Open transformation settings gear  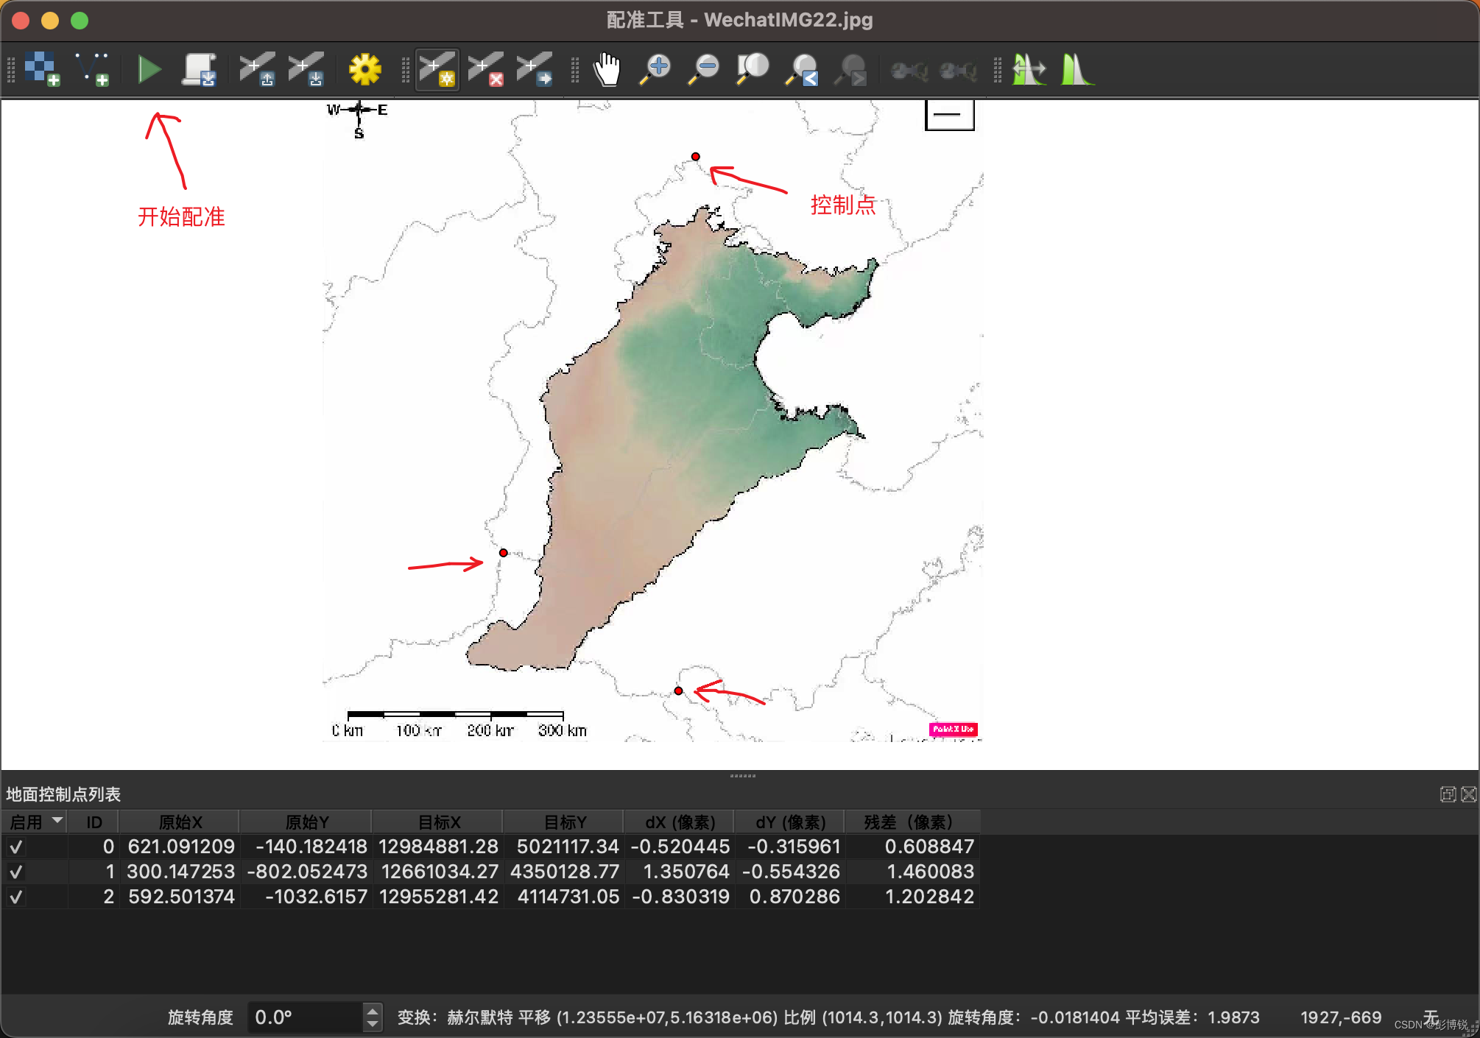tap(364, 69)
